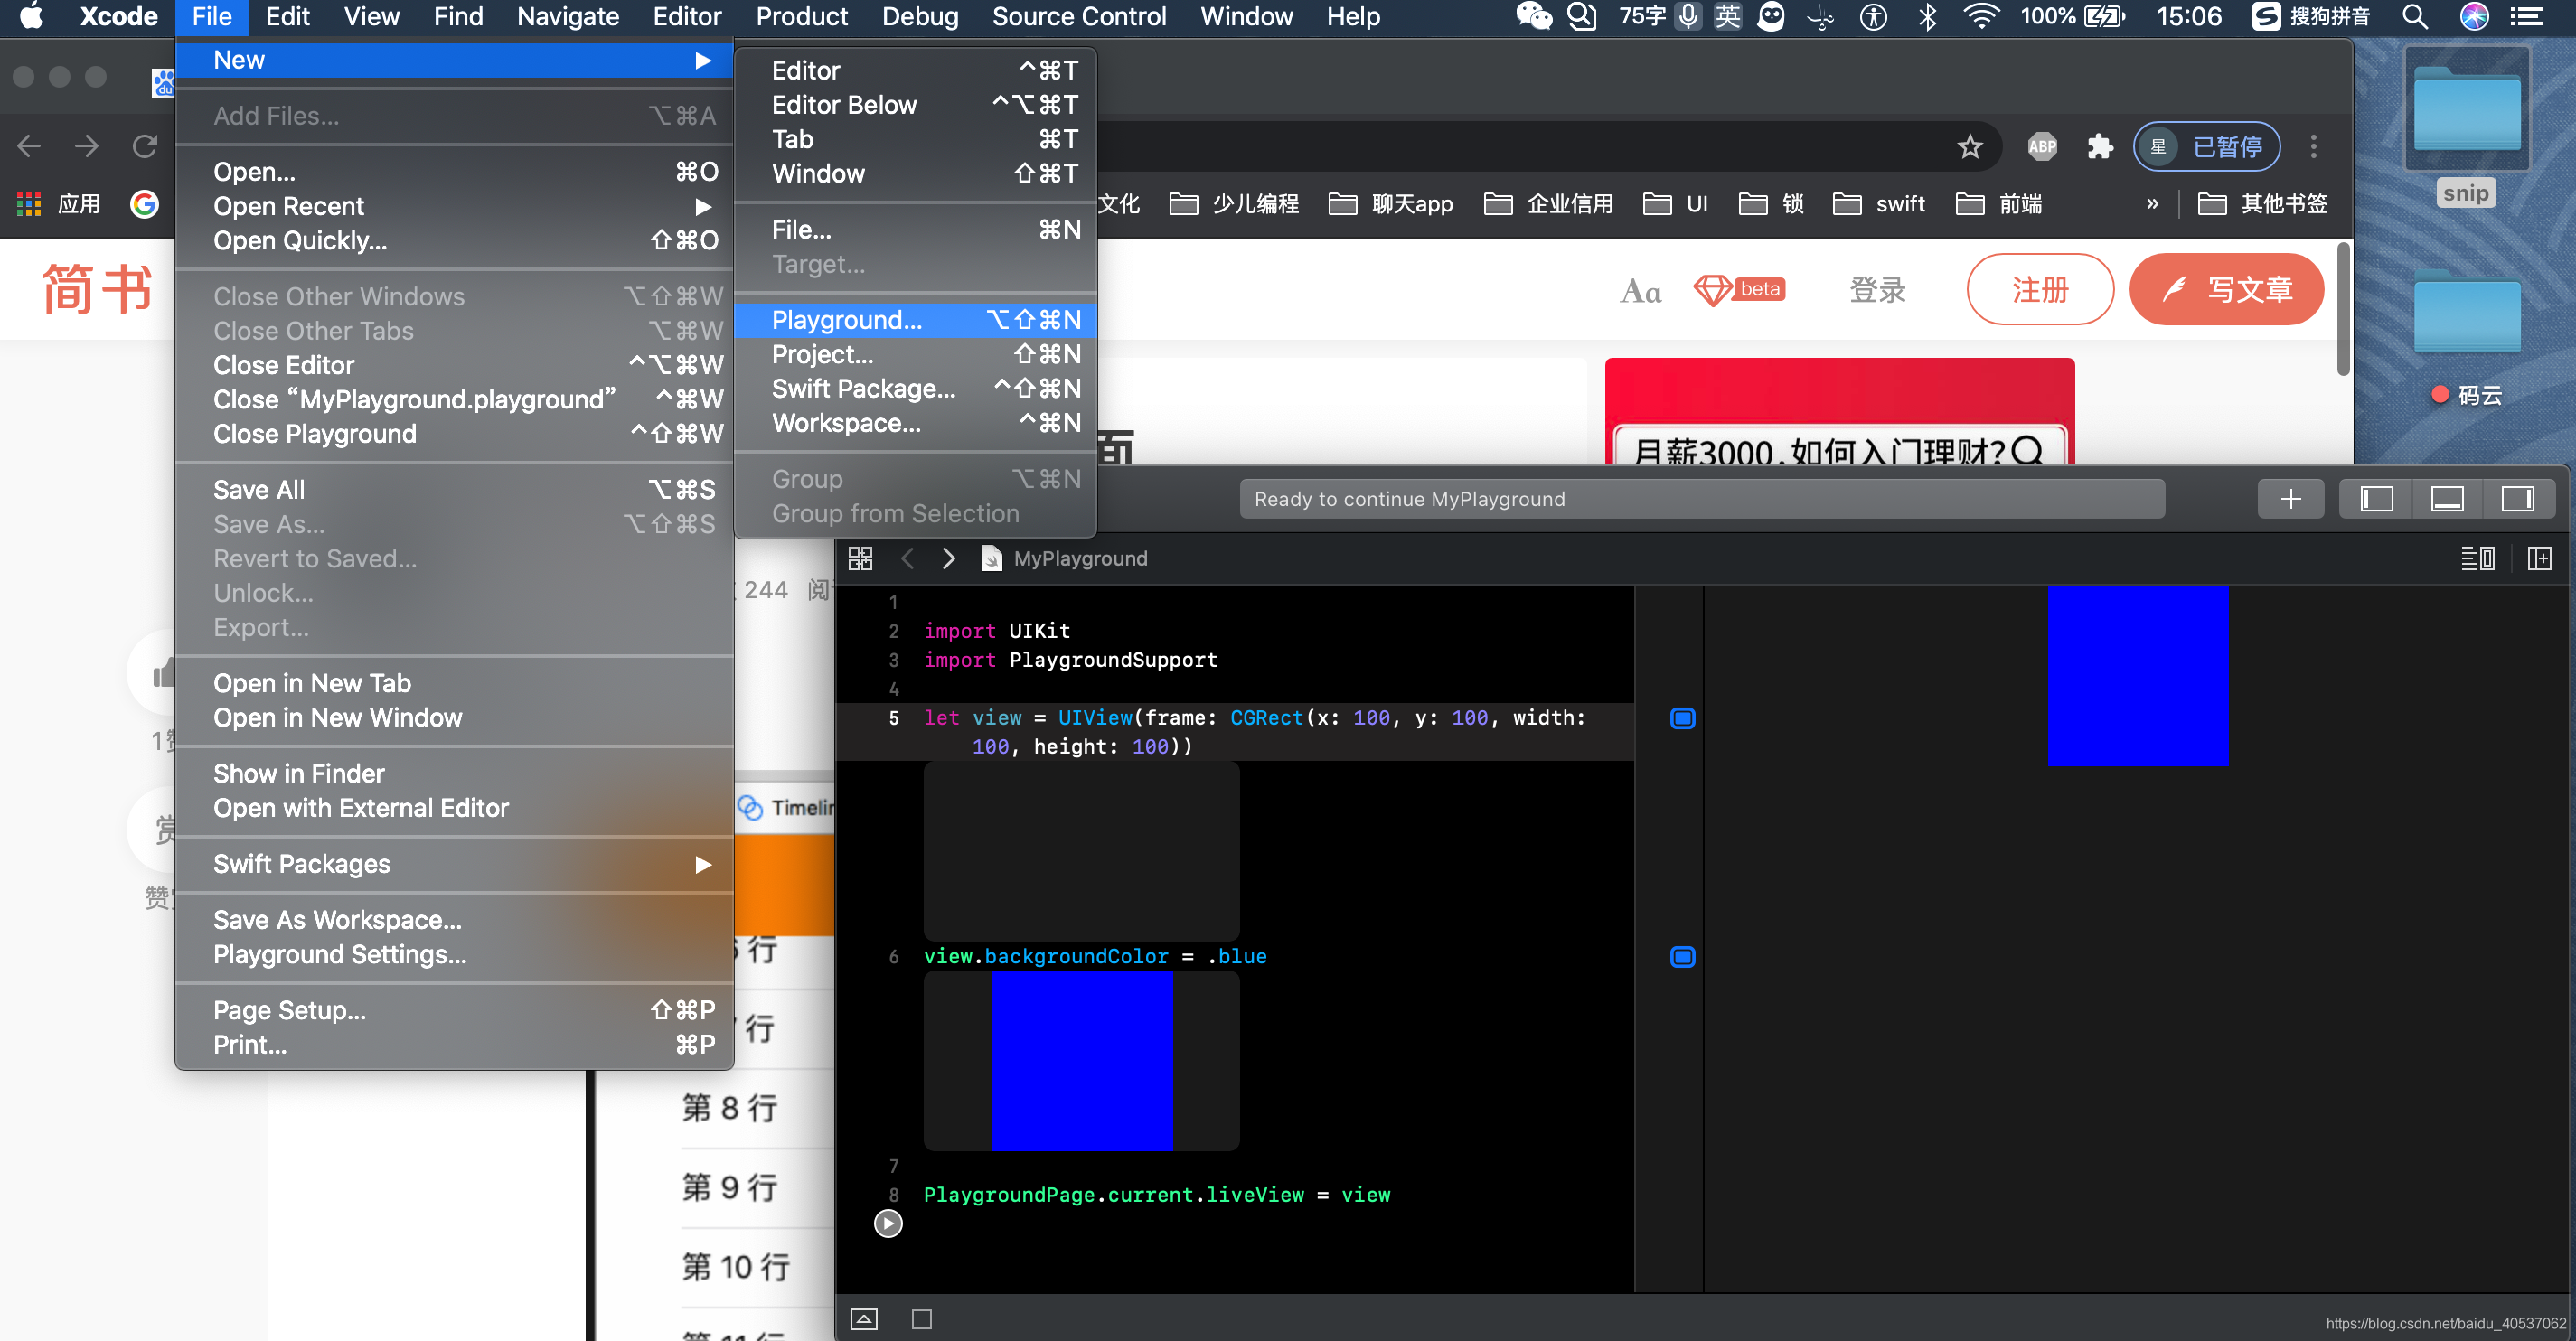
Task: Bookmark page with star icon in Chrome
Action: point(1969,147)
